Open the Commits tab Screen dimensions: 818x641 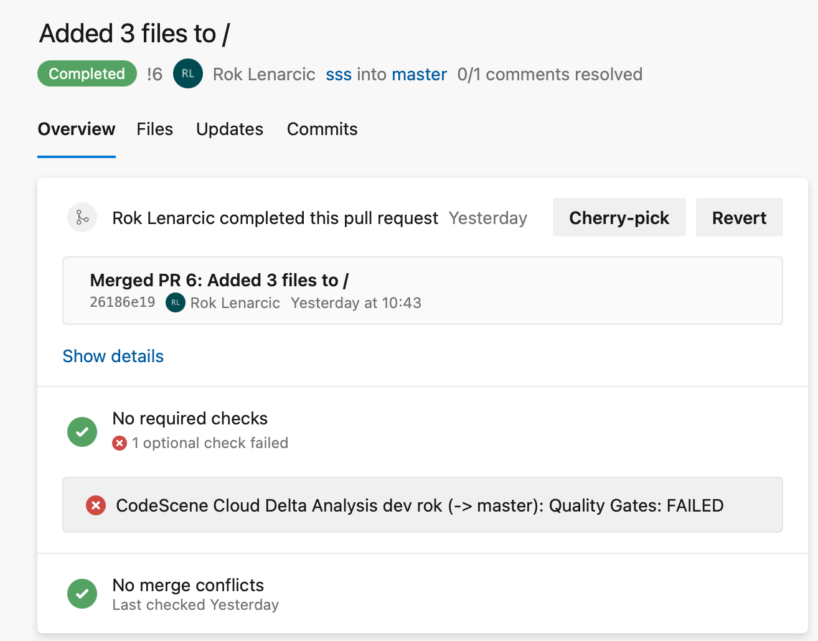322,129
